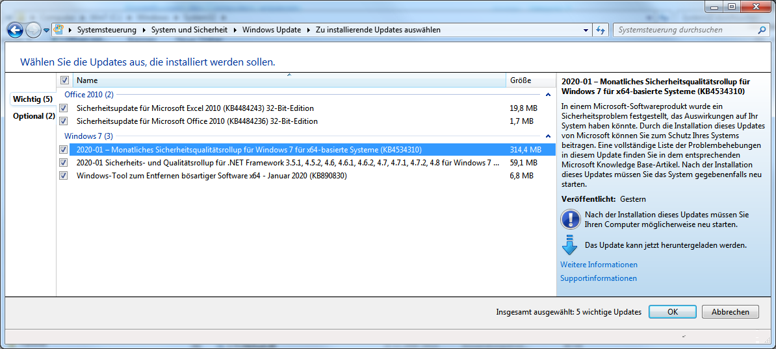Switch to Optional (2) tab
This screenshot has width=776, height=349.
[x=34, y=116]
